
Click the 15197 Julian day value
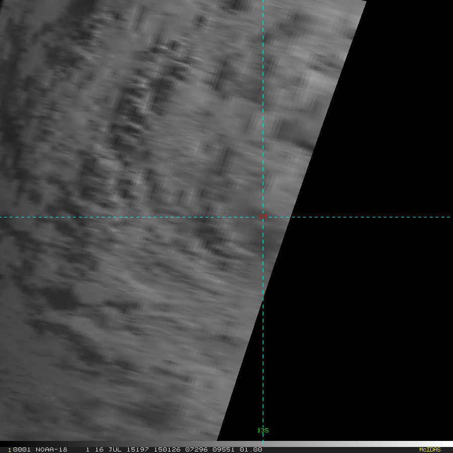pyautogui.click(x=137, y=449)
